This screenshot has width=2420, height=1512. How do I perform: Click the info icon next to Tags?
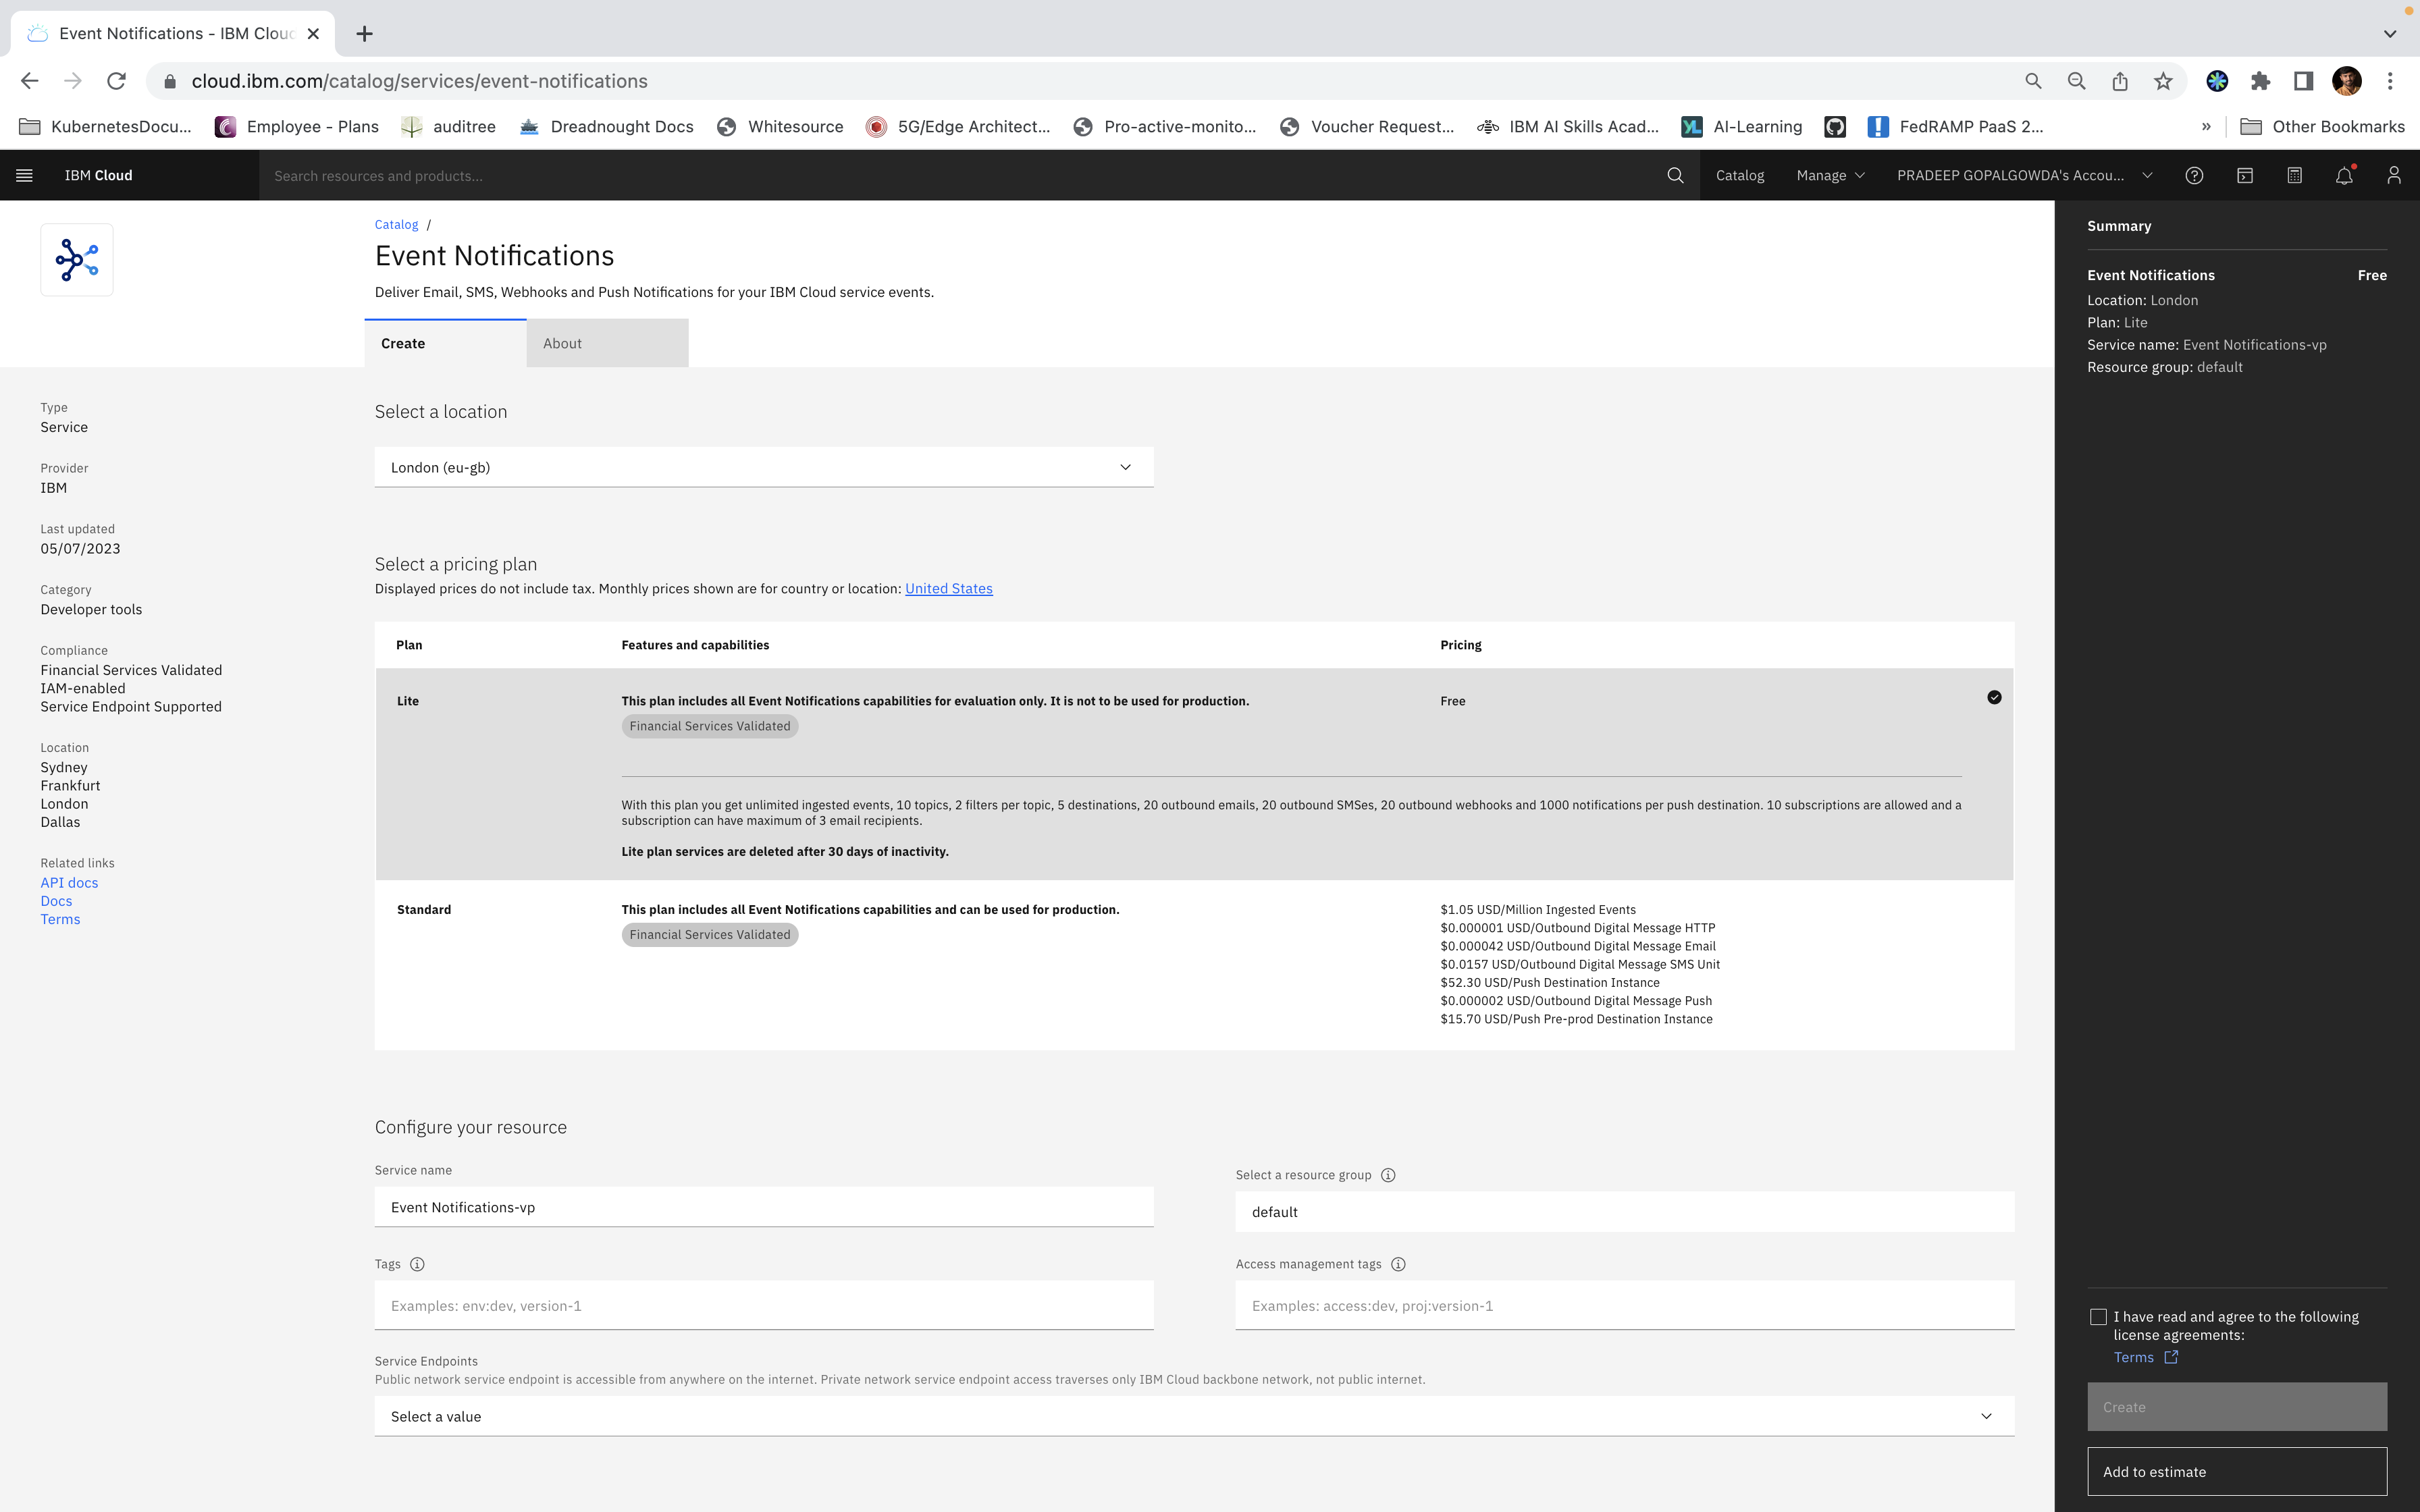pyautogui.click(x=417, y=1264)
